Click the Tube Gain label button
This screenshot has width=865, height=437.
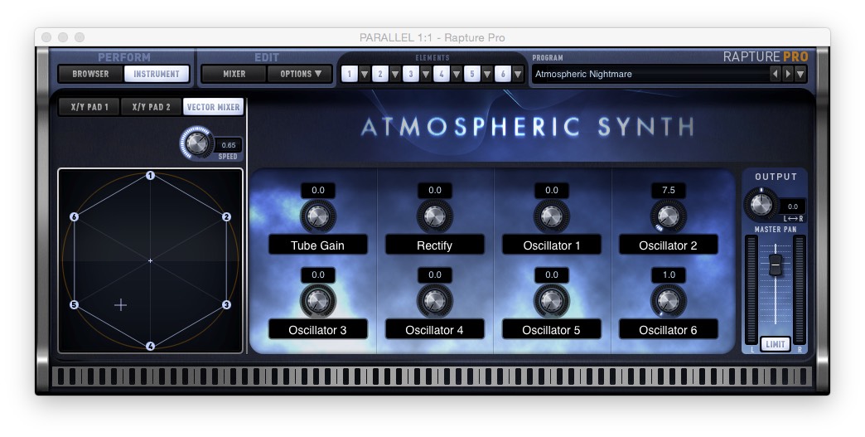pyautogui.click(x=318, y=245)
